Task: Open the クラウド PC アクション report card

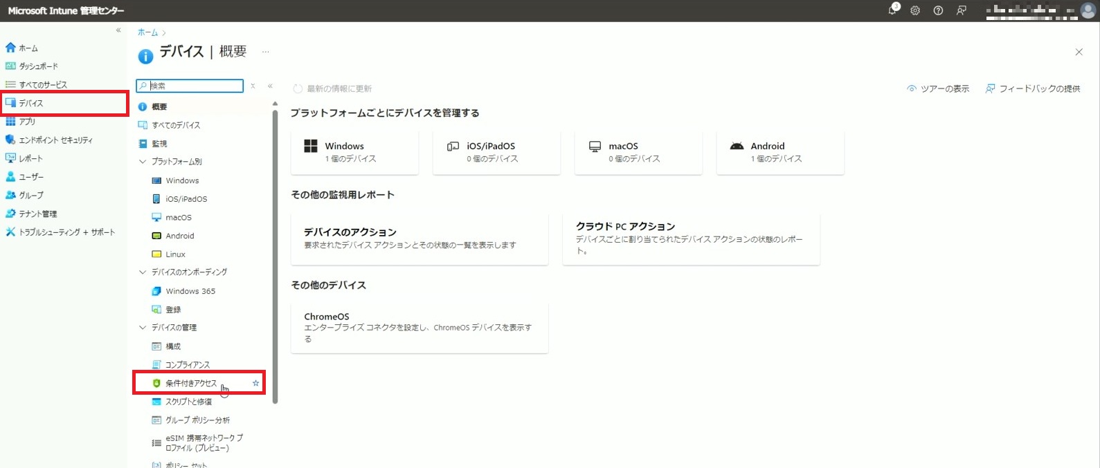Action: coord(691,238)
